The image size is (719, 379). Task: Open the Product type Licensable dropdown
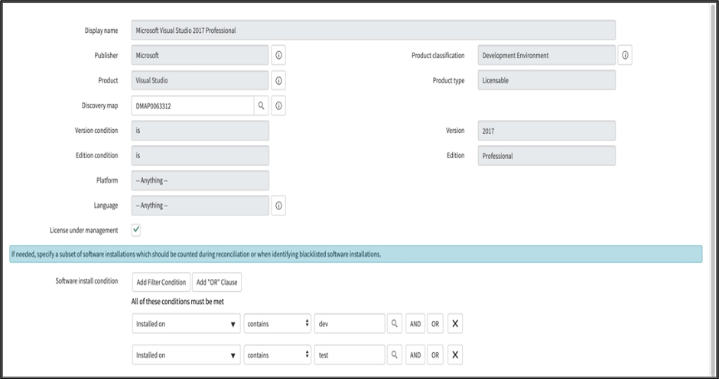[x=547, y=80]
